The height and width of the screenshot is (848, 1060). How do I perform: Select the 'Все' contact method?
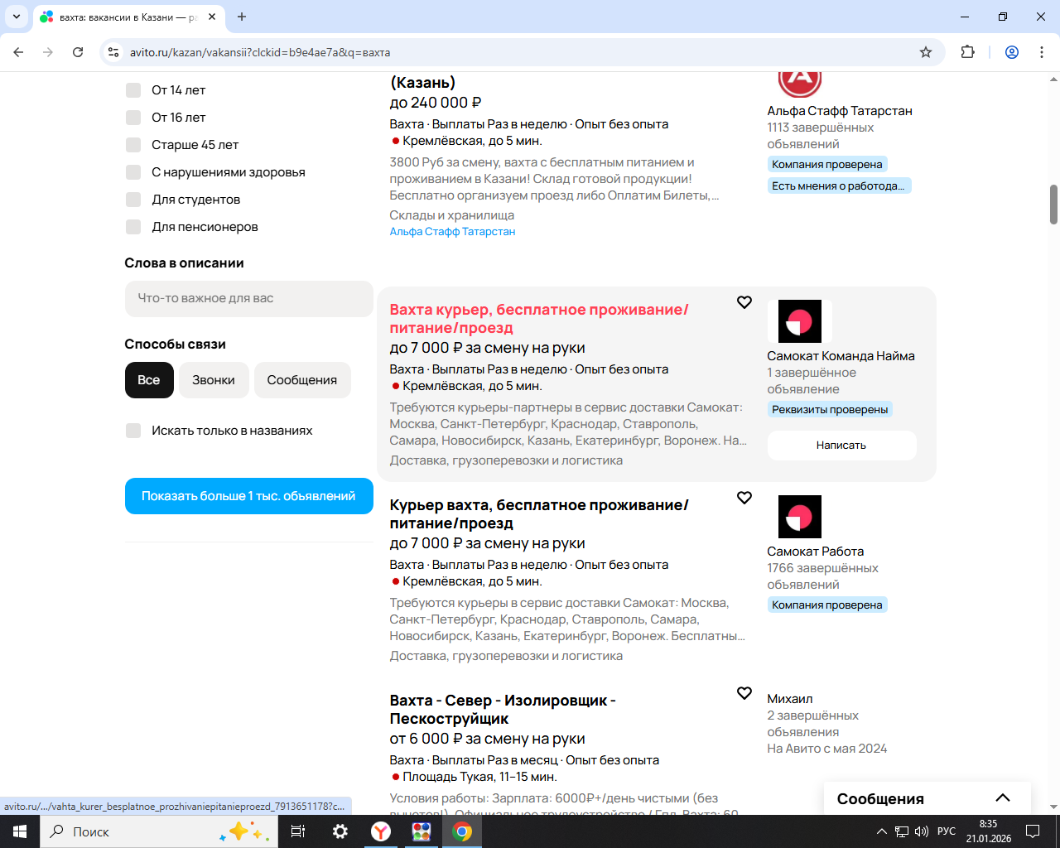[149, 380]
